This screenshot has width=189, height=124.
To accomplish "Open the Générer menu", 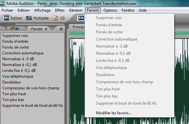I will pyautogui.click(x=76, y=10).
